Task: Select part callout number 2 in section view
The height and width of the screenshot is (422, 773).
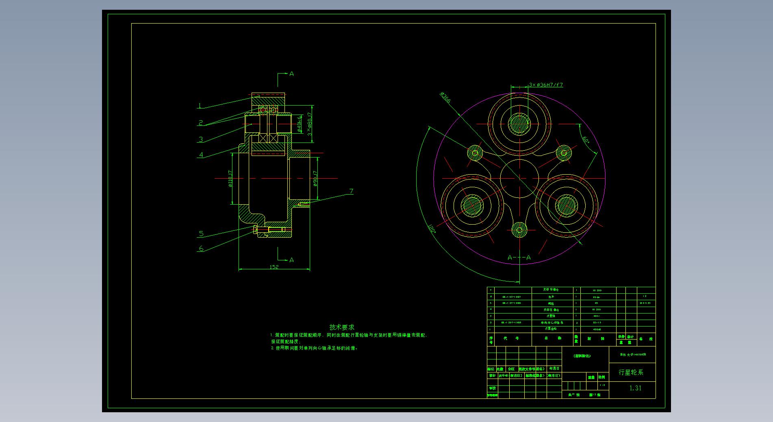Action: tap(200, 123)
